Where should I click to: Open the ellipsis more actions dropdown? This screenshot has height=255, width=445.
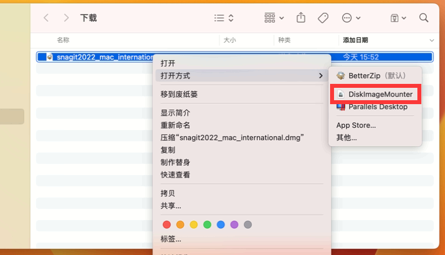pyautogui.click(x=351, y=18)
